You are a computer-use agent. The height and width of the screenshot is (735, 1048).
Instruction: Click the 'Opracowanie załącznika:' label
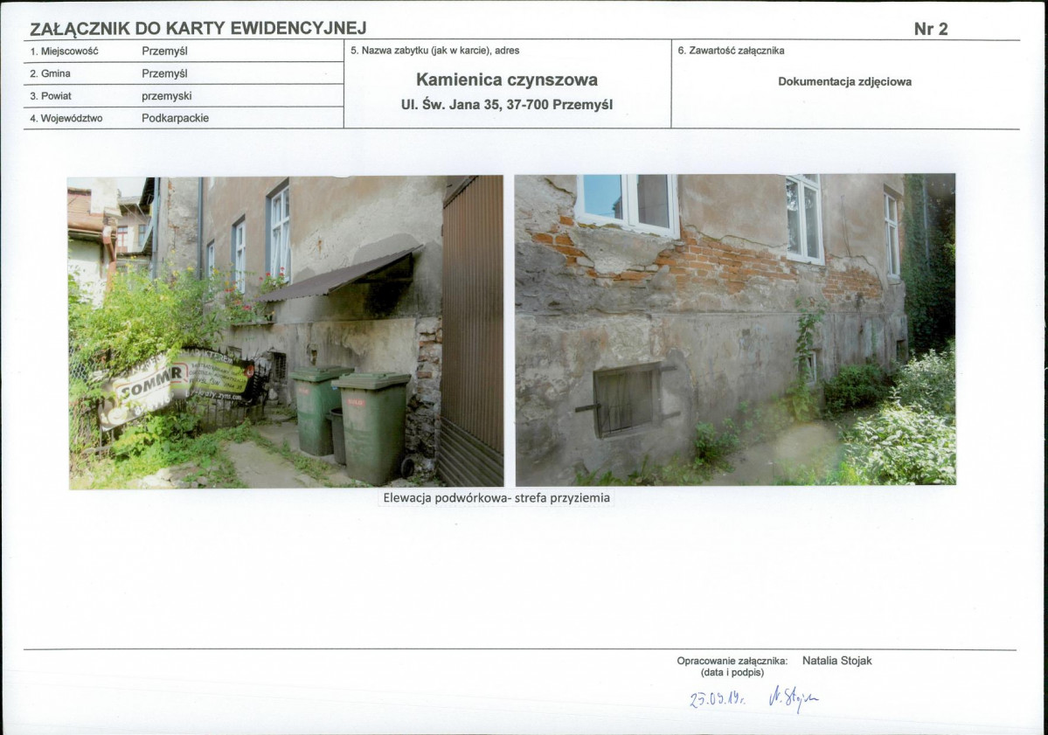coord(732,661)
